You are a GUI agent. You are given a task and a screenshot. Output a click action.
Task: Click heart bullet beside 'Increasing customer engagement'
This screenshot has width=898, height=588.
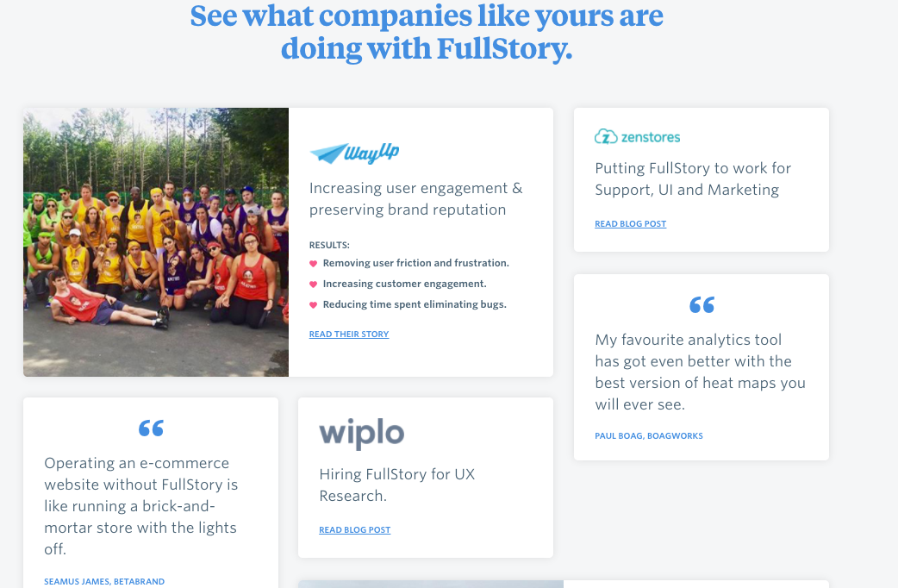314,284
